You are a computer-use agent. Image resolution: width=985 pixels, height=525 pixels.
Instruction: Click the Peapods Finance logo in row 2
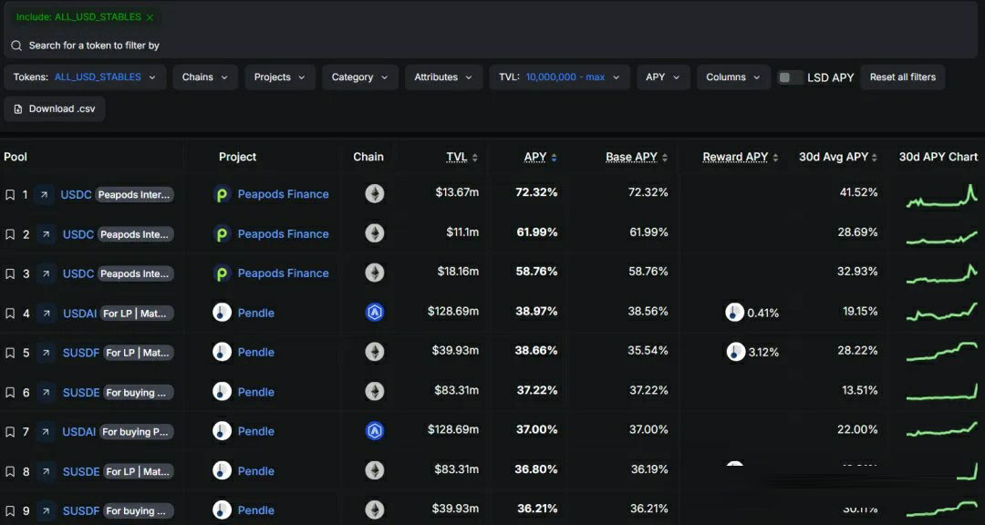coord(222,234)
